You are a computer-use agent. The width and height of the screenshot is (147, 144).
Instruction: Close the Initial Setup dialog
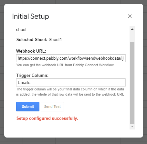[x=130, y=16]
